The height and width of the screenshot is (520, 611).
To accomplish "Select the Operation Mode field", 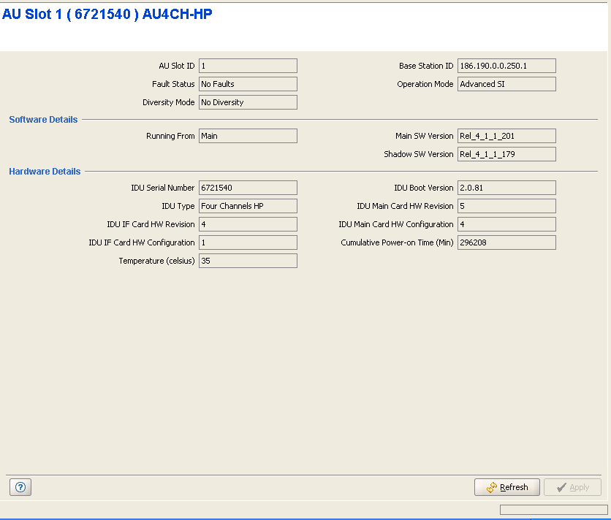I will click(x=506, y=84).
